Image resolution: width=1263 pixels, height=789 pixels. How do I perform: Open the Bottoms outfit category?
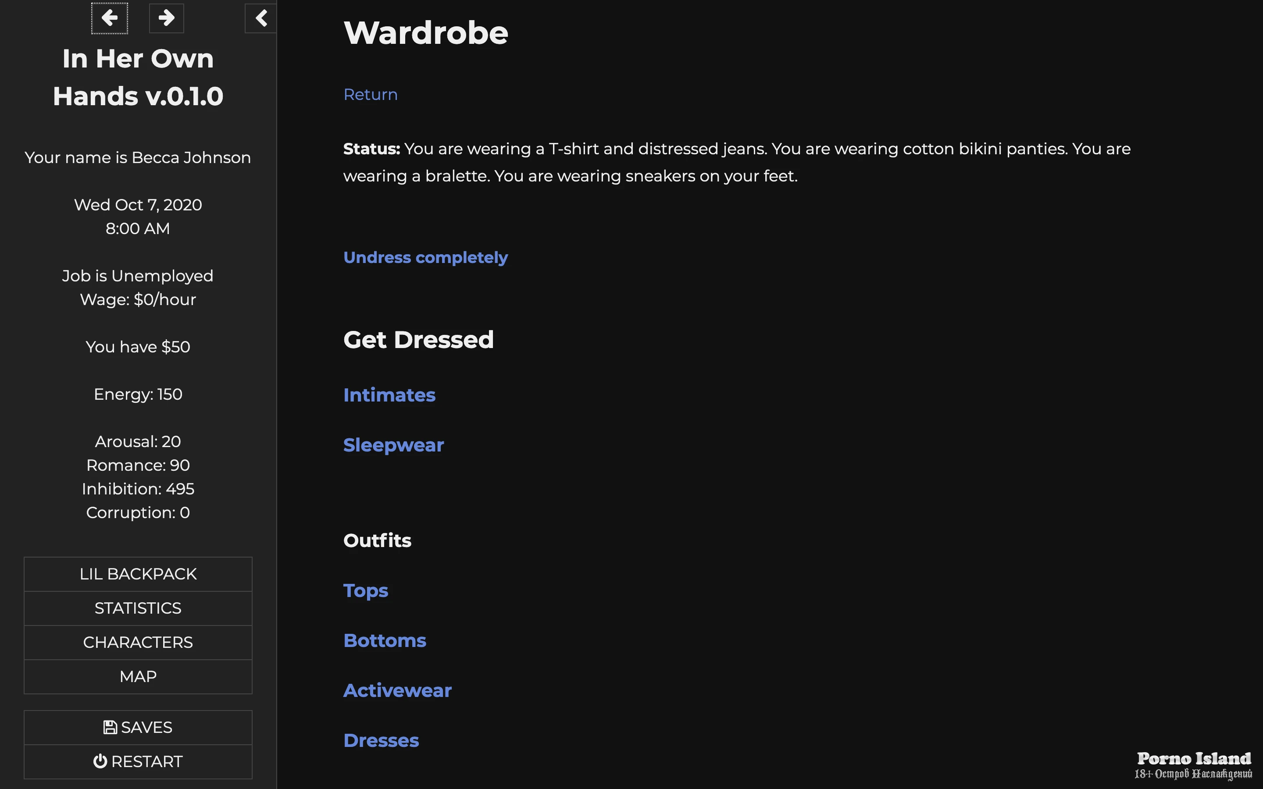(385, 641)
